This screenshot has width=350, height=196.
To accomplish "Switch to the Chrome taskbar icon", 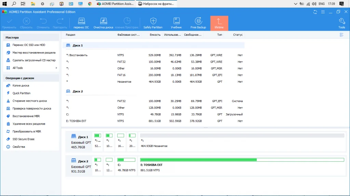I will [90, 4].
